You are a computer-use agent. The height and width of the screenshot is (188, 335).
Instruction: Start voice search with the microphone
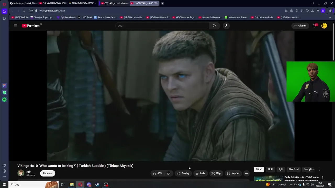click(x=226, y=26)
